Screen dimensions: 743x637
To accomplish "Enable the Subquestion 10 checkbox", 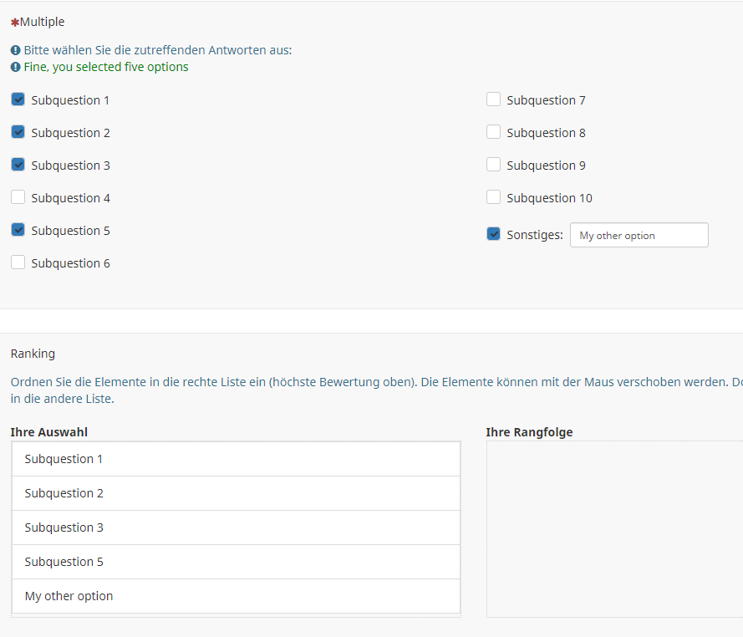I will [x=493, y=197].
